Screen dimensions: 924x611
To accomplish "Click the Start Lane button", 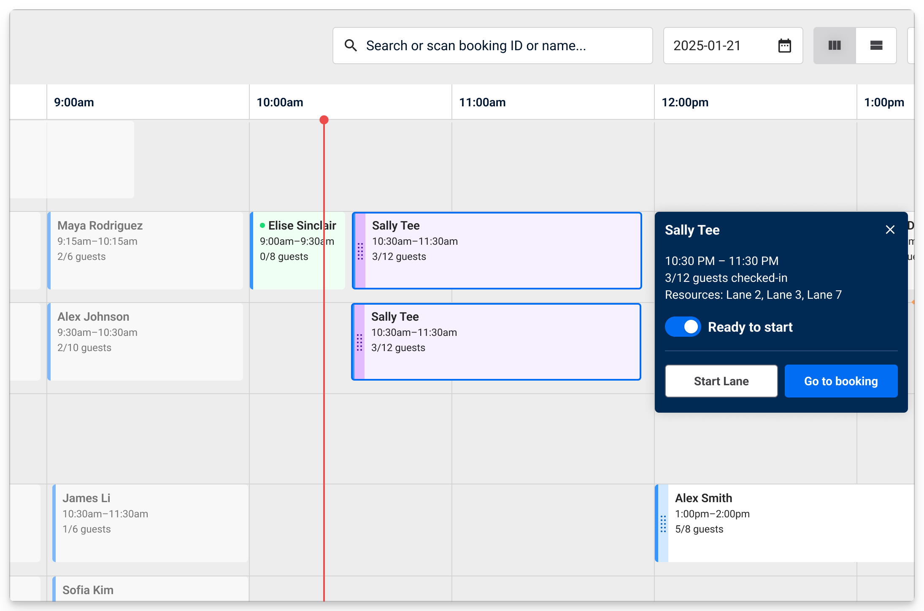I will click(721, 381).
